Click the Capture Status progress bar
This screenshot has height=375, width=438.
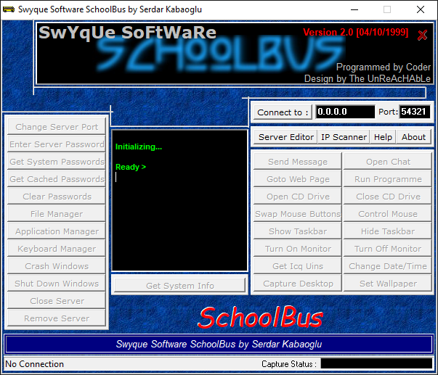click(x=376, y=363)
